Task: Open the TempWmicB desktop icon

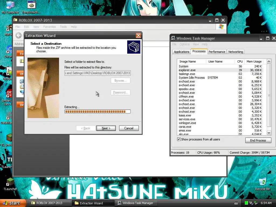Action: (31, 7)
